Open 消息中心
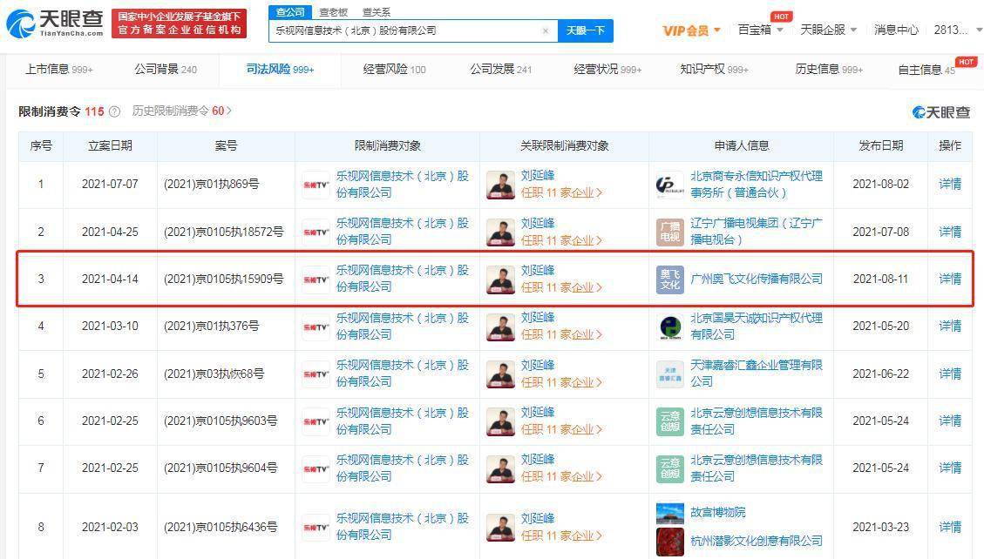Viewport: 984px width, 559px height. point(895,30)
